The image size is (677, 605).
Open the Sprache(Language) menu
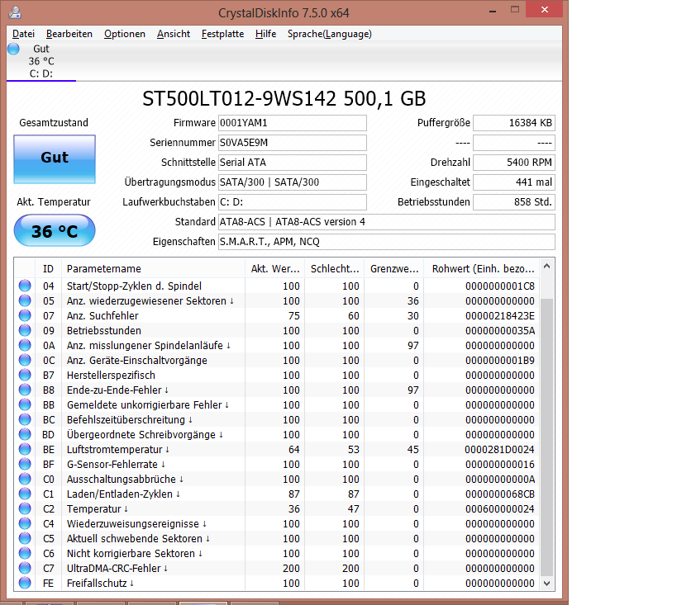330,34
